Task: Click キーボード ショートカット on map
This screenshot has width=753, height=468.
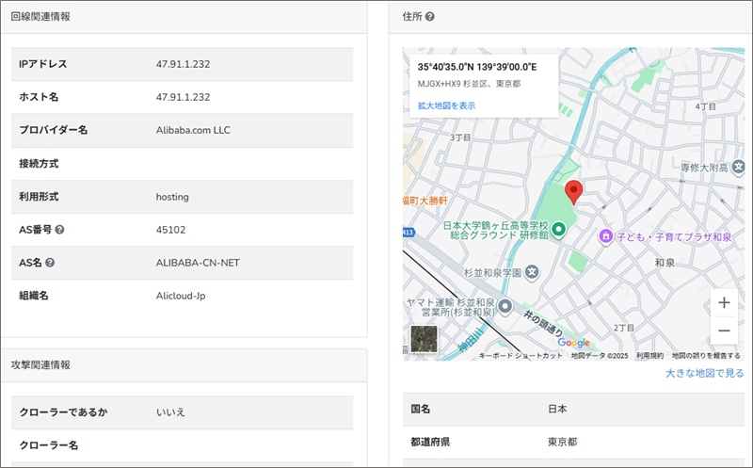Action: [521, 356]
